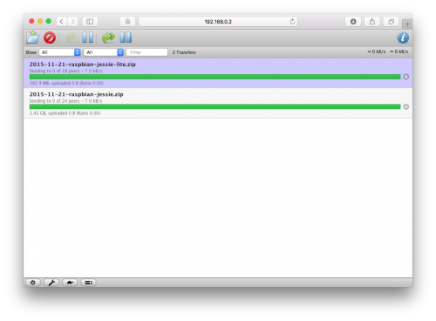Go back in Safari
The height and width of the screenshot is (321, 436).
62,22
